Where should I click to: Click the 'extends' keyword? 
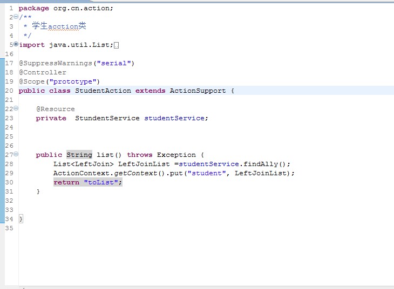coord(150,91)
